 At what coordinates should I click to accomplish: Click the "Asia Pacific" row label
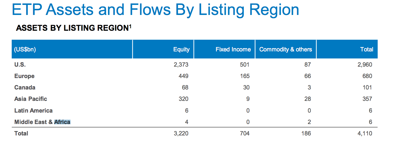(x=31, y=99)
